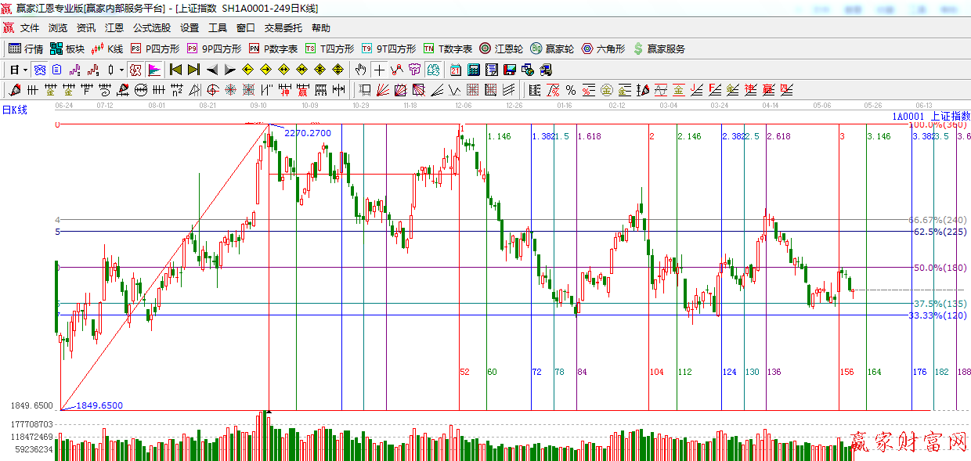The width and height of the screenshot is (971, 461).
Task: Open the 六角形 hexagon chart tool
Action: click(603, 49)
